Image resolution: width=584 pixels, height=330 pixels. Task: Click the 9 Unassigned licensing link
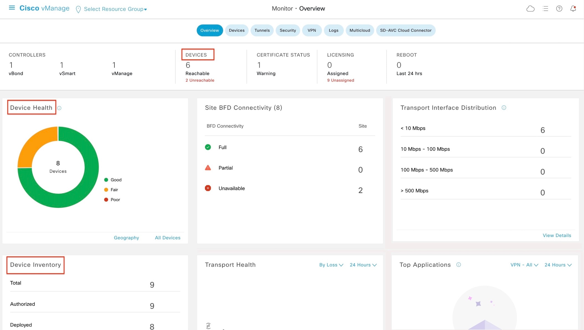click(x=341, y=80)
